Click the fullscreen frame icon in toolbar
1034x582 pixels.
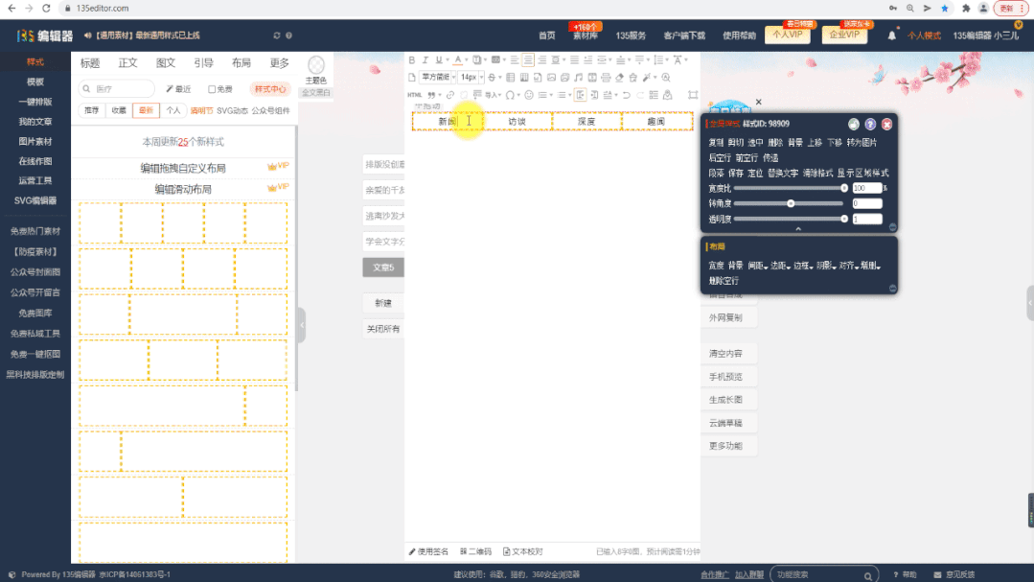(x=693, y=95)
